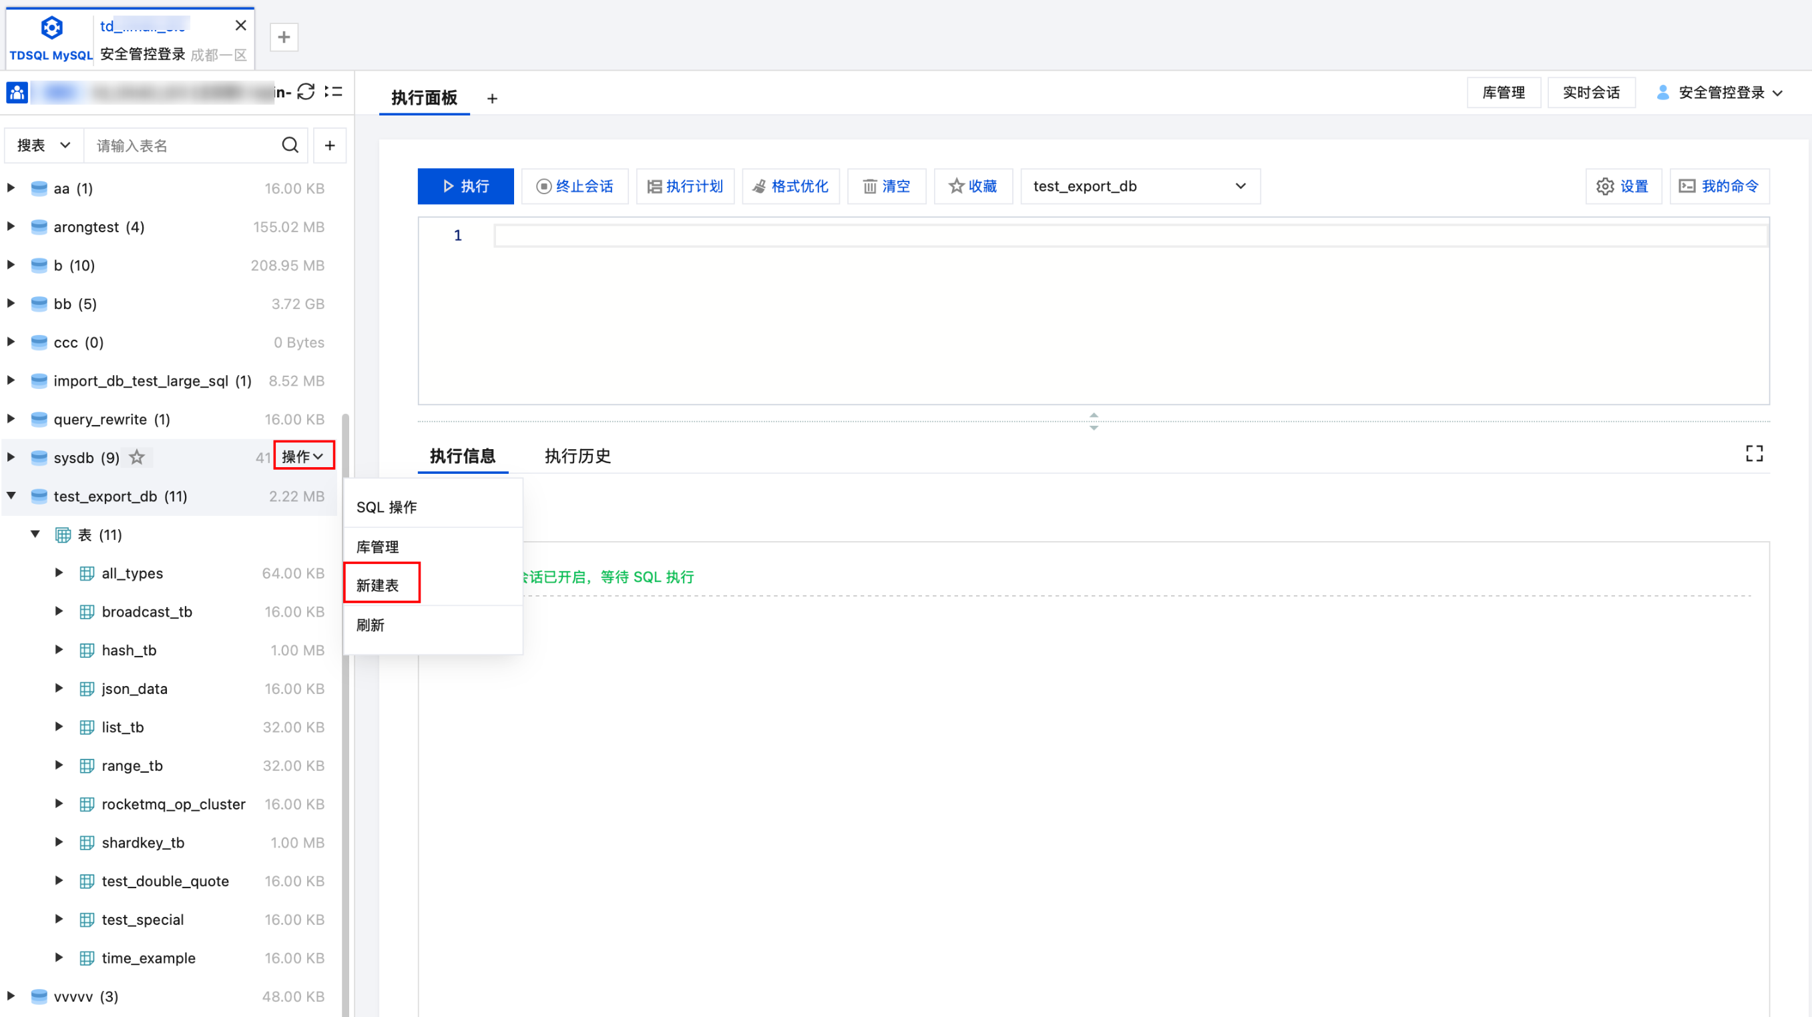1812x1017 pixels.
Task: Click the refresh icon in sidebar header
Action: 306,92
